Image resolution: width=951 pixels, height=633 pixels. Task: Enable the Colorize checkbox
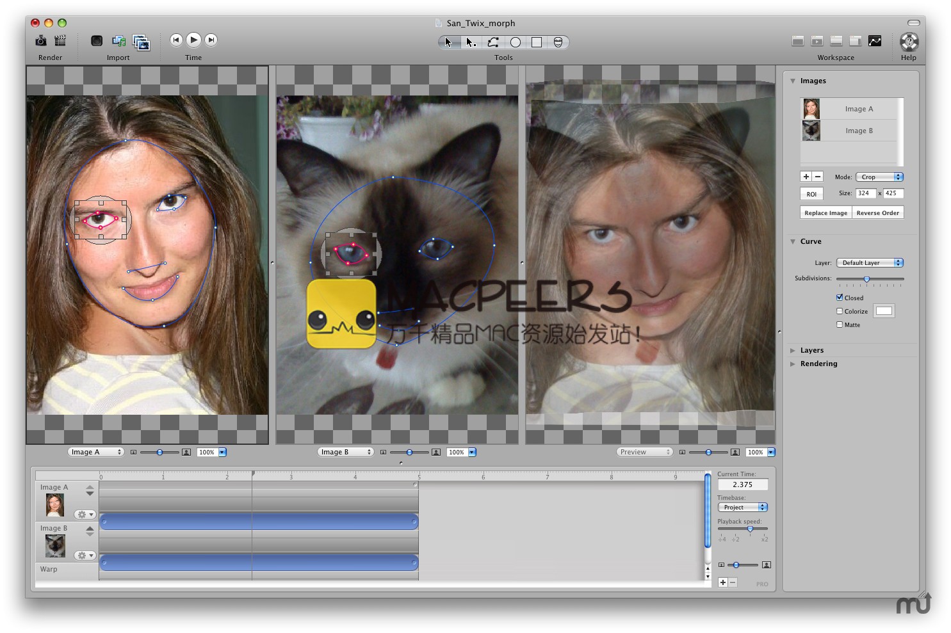[x=840, y=311]
